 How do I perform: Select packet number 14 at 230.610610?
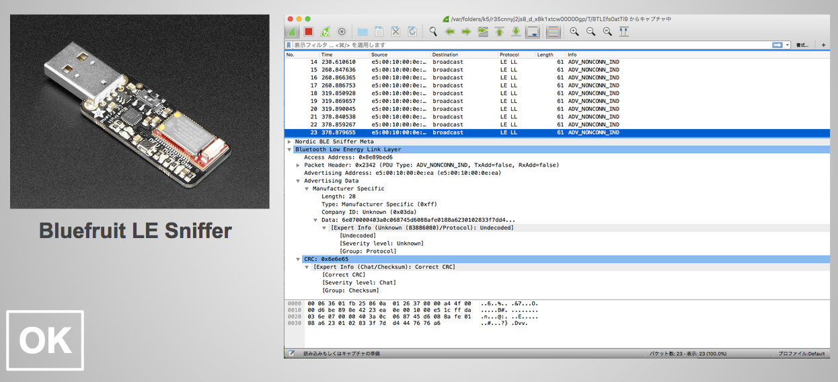point(558,62)
